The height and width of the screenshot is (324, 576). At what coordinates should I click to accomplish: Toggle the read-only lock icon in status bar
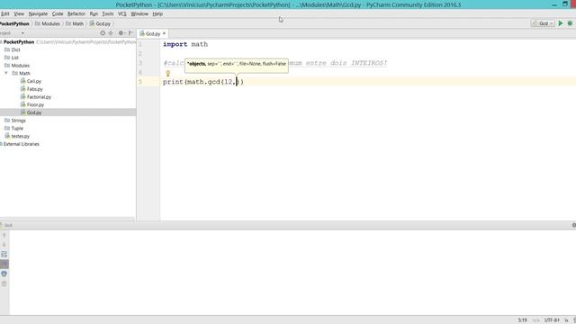[x=566, y=320]
